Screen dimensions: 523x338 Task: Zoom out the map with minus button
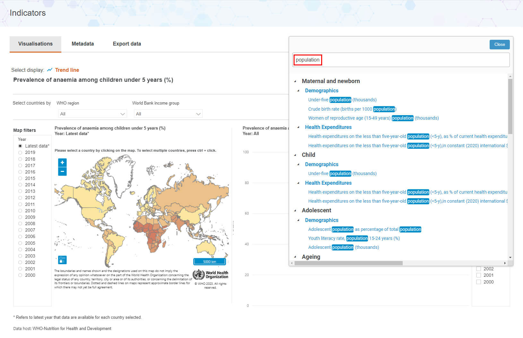coord(62,172)
